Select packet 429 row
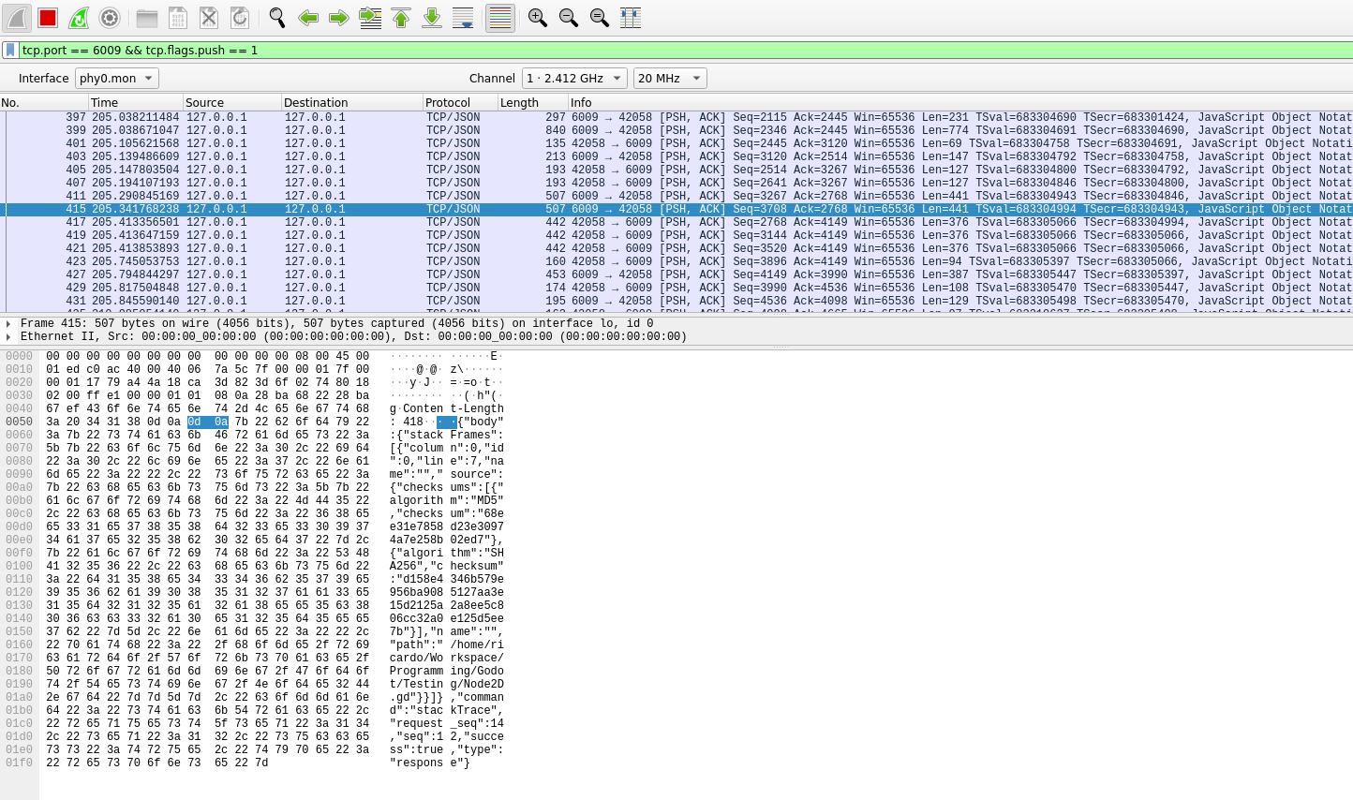Image resolution: width=1353 pixels, height=800 pixels. [676, 289]
